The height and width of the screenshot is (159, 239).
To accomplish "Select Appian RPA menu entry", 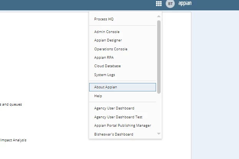I will tap(123, 58).
